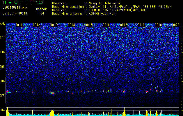Click the timestamp 05.05.14 08:10
Image resolution: width=183 pixels, height=116 pixels.
tap(15, 13)
